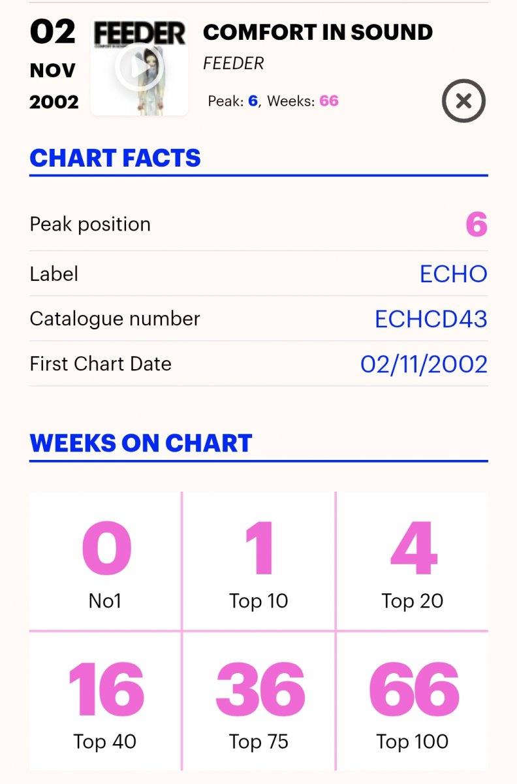Viewport: 517px width, 784px height.
Task: Click the Peak: 6 summary text
Action: coord(233,101)
